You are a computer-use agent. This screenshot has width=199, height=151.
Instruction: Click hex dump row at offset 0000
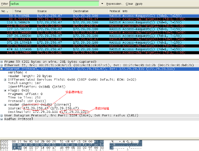coord(71,141)
